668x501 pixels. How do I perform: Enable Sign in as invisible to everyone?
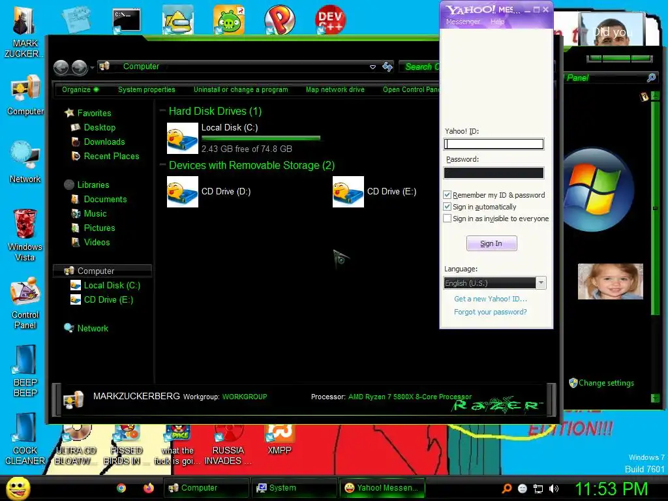447,218
